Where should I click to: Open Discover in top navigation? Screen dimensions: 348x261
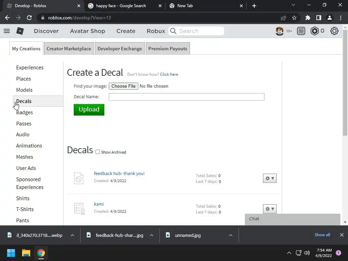tap(46, 31)
